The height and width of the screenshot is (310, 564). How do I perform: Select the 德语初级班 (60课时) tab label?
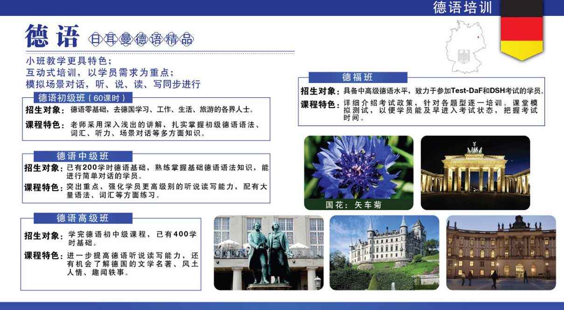(83, 98)
